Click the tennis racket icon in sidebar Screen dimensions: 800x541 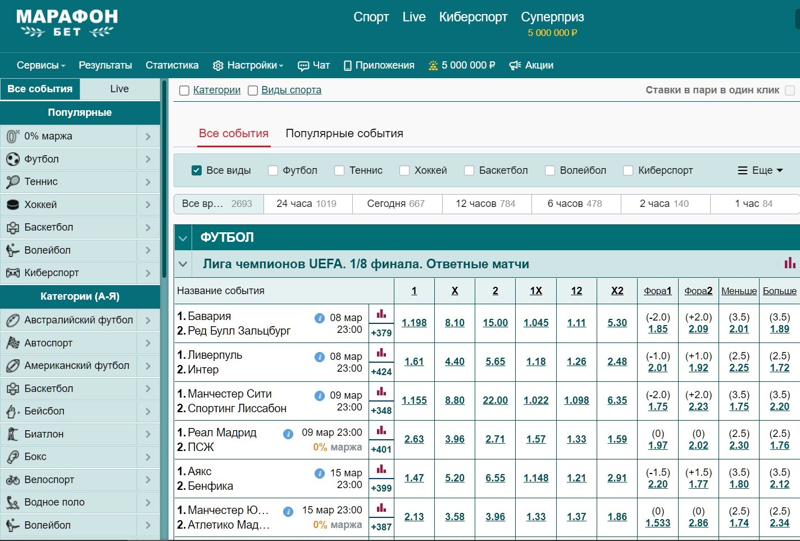12,182
